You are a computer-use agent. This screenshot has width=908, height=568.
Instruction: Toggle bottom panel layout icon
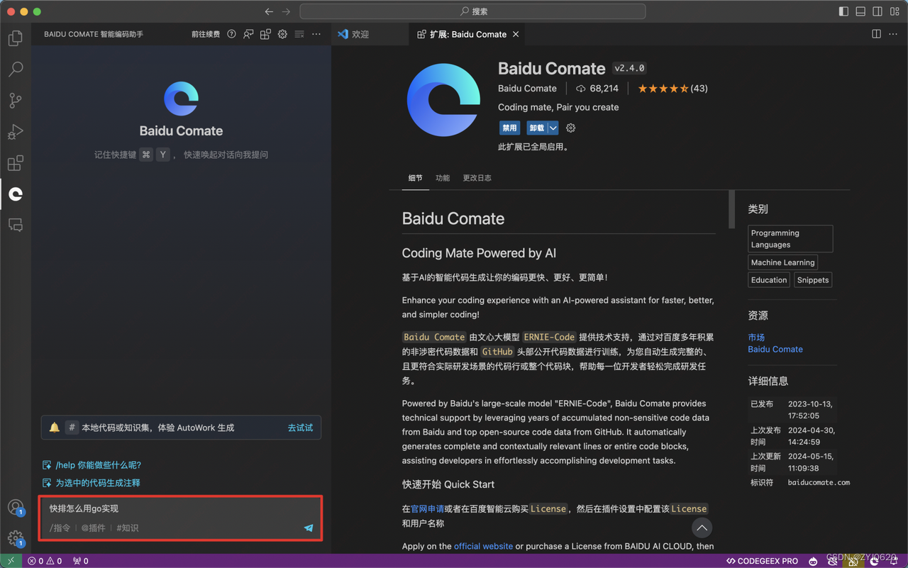860,11
